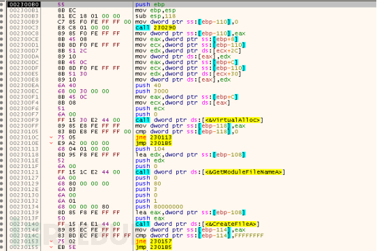
Task: Click the jmp 2301B5 instruction at 00230155
Action: coord(153,247)
